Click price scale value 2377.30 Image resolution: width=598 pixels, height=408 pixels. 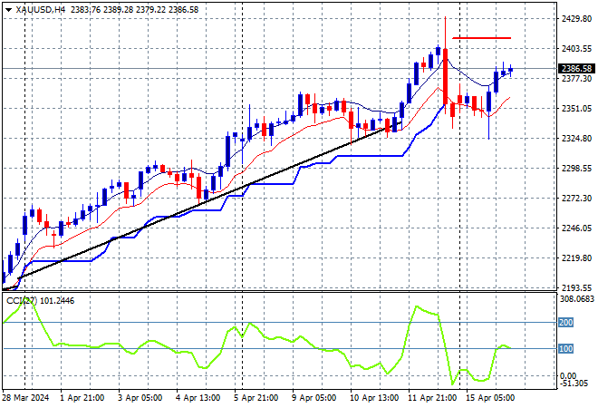click(x=576, y=78)
